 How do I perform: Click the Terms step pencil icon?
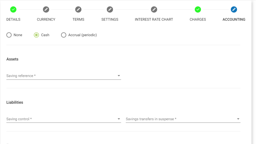click(78, 9)
